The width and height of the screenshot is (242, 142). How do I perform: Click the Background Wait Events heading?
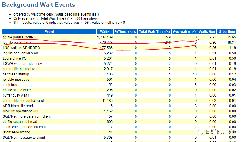[x=39, y=5]
